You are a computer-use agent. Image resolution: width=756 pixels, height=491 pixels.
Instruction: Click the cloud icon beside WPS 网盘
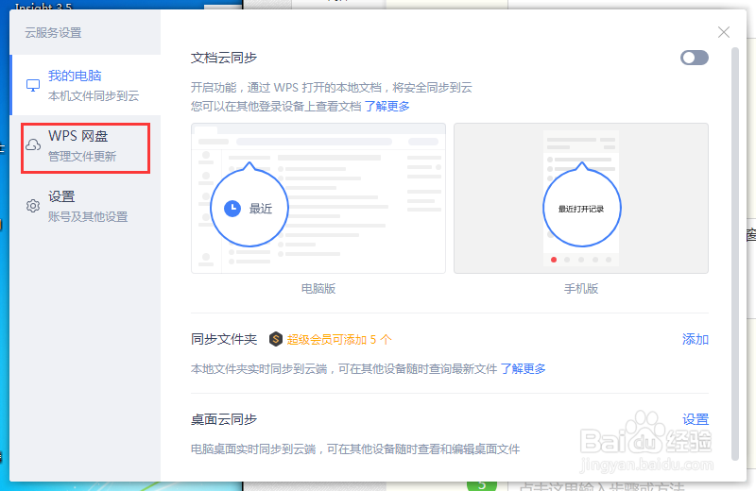tap(33, 145)
